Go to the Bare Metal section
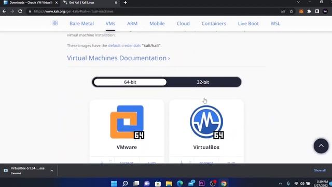 [x=81, y=23]
